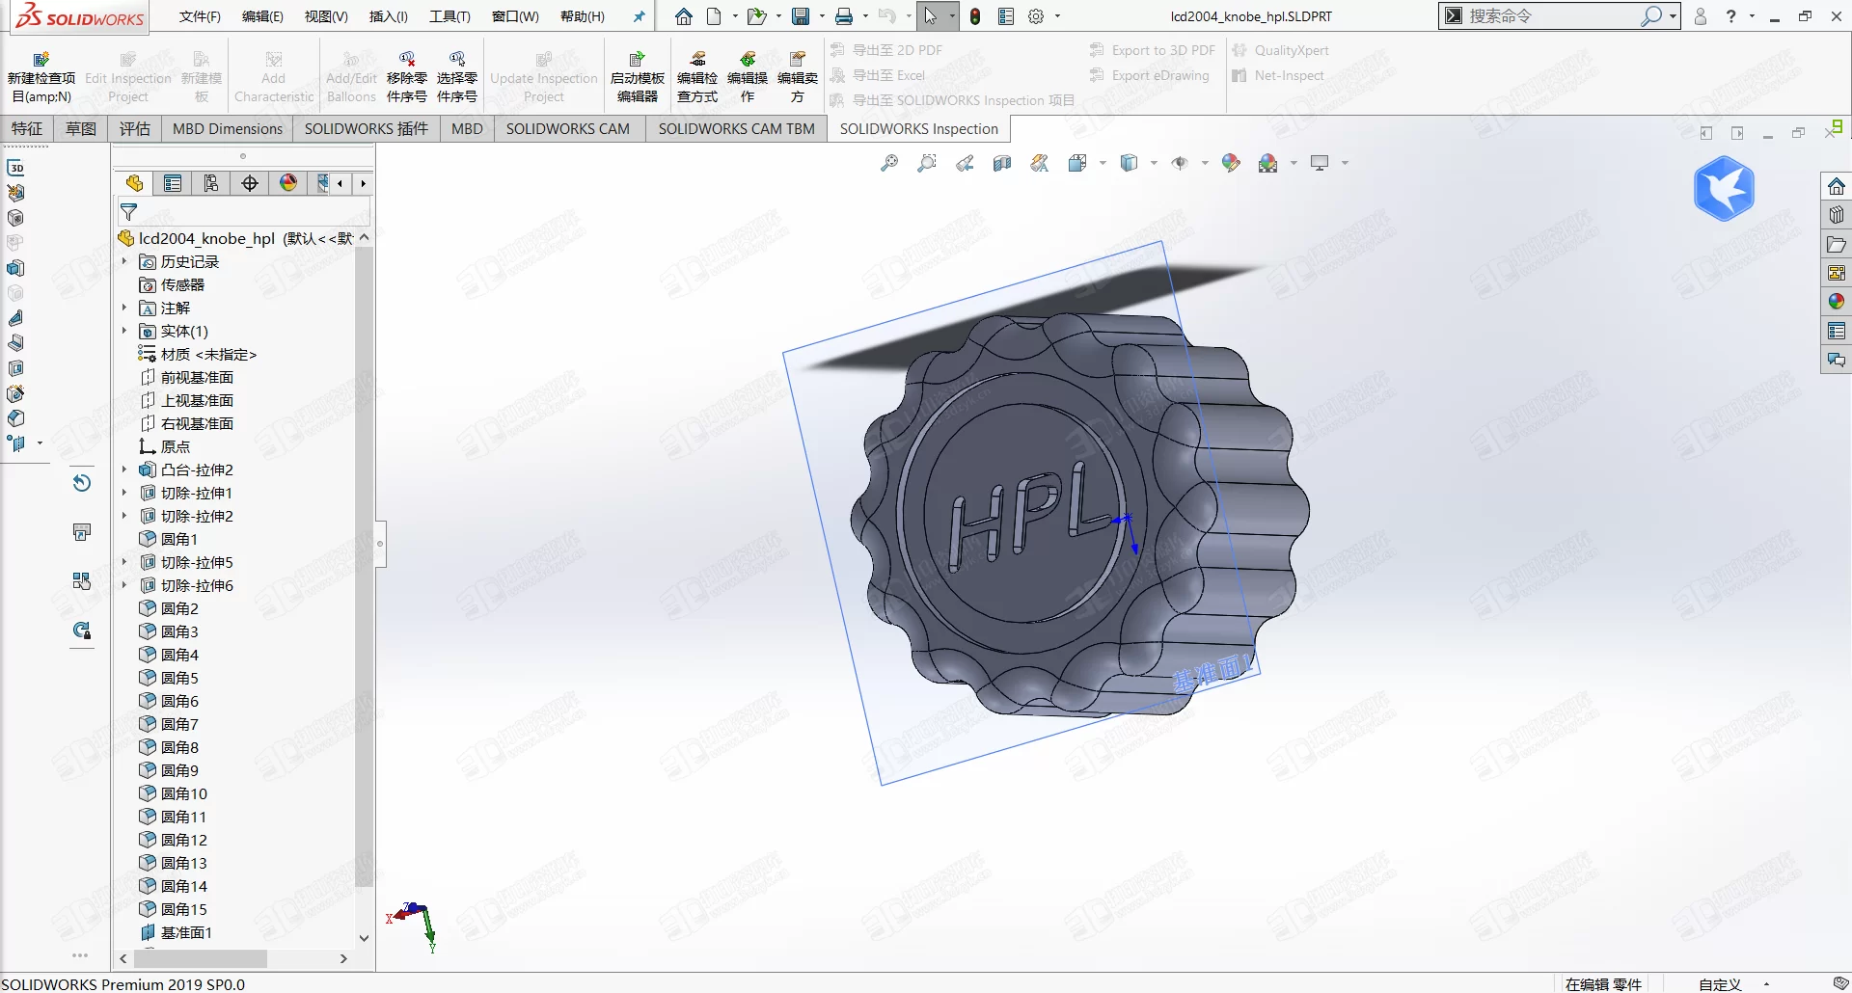Click the Print icon

point(844,16)
